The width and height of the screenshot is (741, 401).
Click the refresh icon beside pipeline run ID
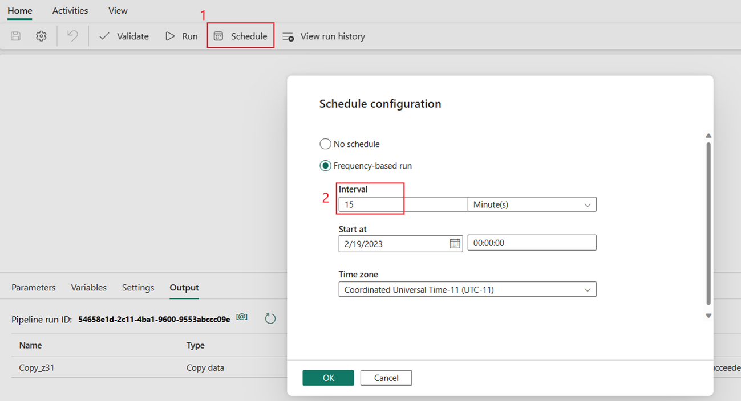pos(270,319)
